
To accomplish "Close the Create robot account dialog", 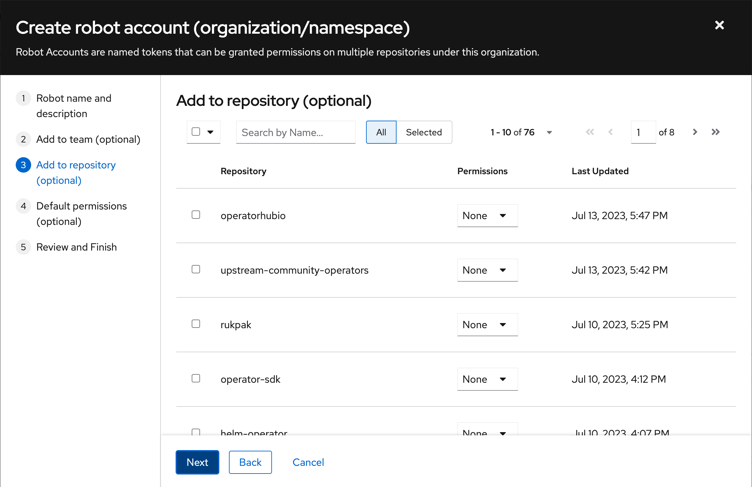I will click(719, 25).
